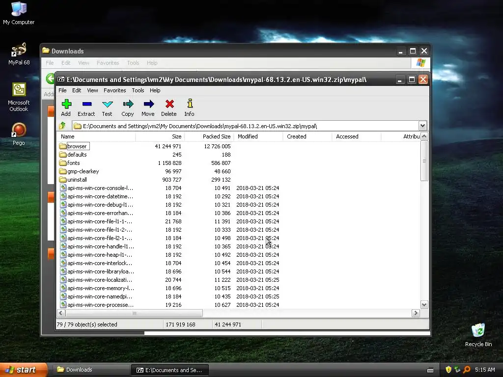Click the horizontal scrollbar left arrow

[x=61, y=313]
